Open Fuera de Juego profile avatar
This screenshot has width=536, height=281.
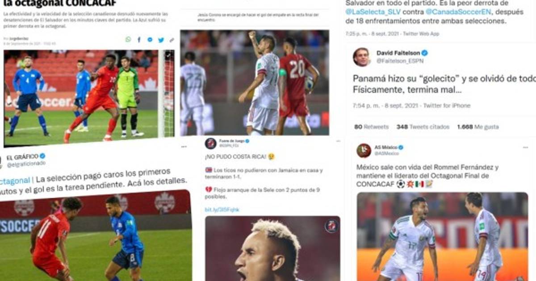(210, 144)
